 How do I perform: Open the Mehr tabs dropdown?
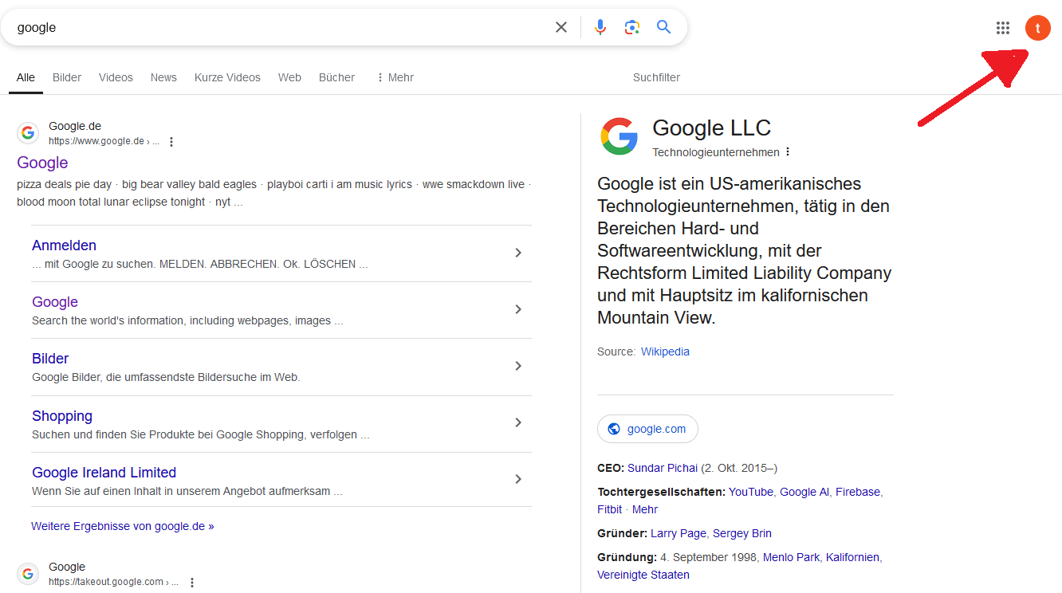pos(395,77)
